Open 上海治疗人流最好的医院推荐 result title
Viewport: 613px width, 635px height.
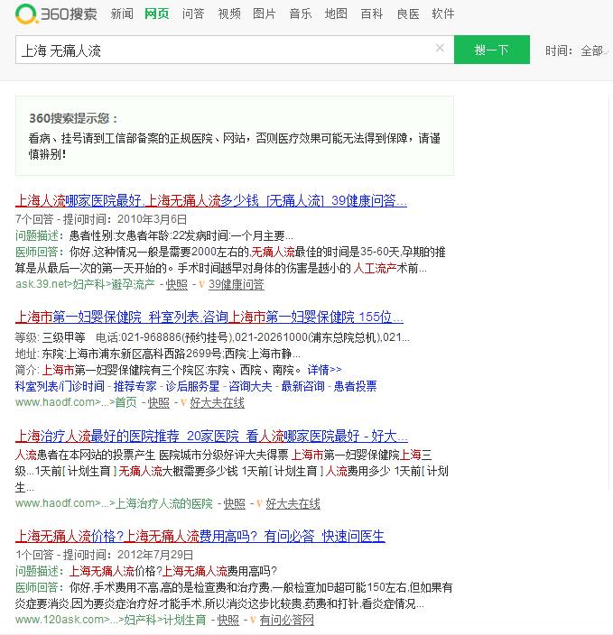point(211,437)
